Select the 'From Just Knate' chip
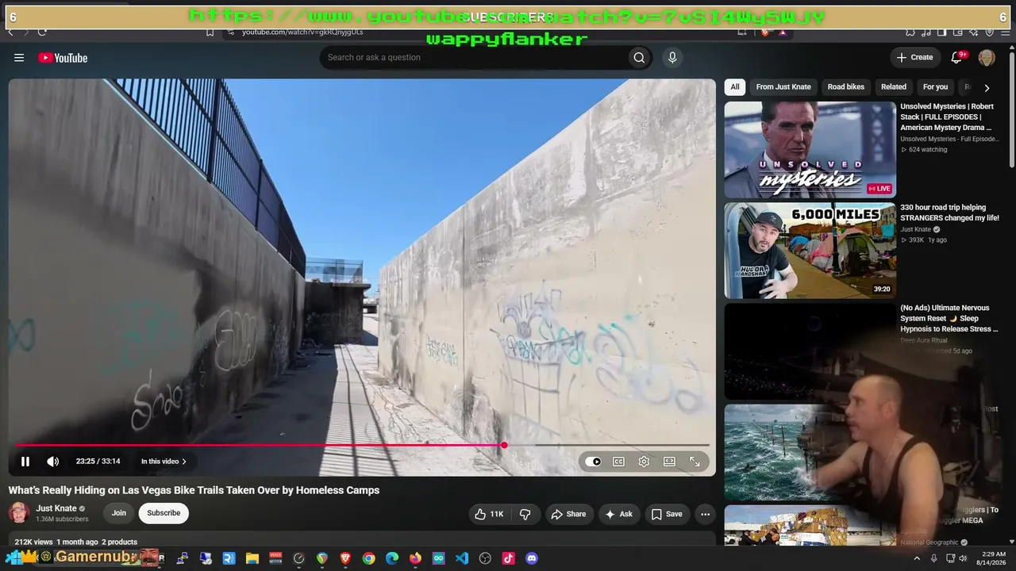This screenshot has height=571, width=1016. 783,87
